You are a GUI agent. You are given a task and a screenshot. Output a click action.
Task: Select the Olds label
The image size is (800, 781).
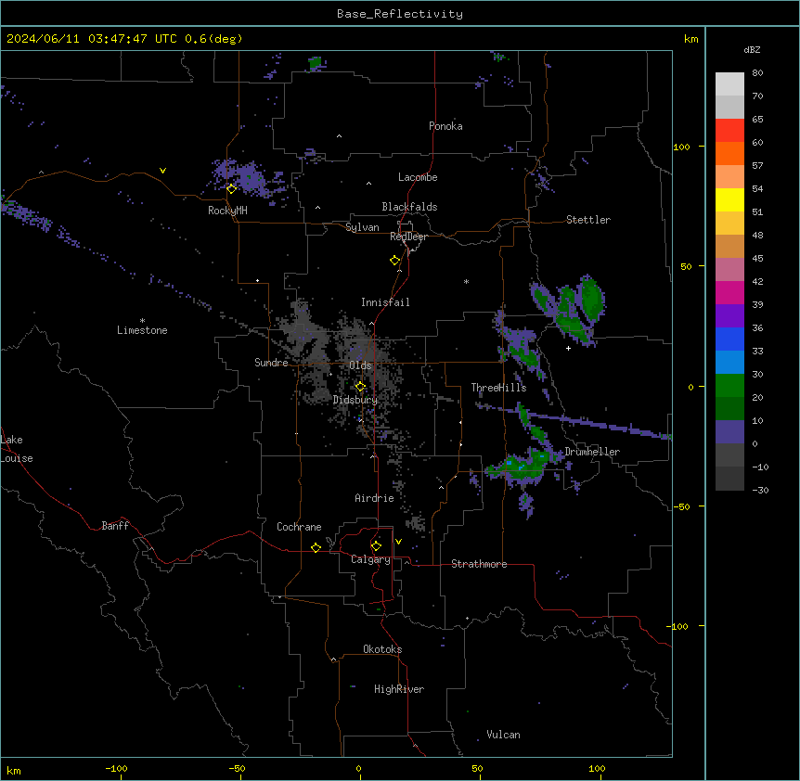(360, 365)
